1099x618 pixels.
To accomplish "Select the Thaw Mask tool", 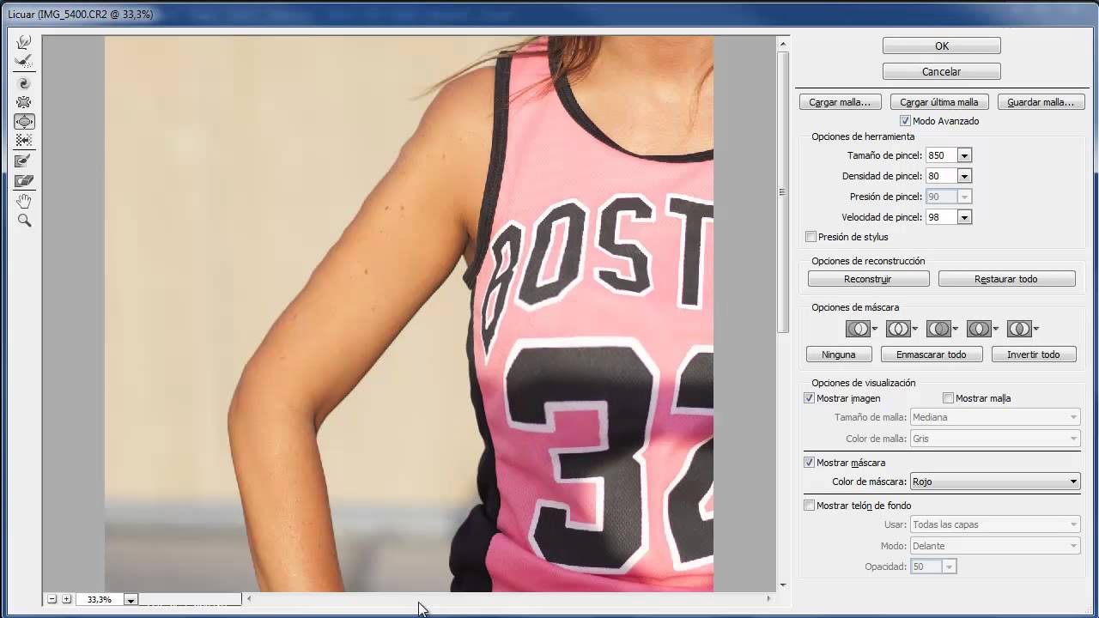I will (24, 180).
